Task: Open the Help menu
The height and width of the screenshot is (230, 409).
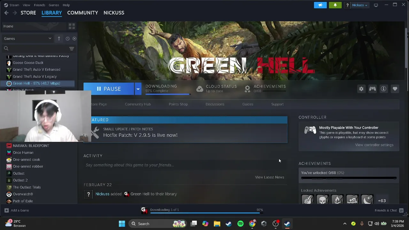Action: pos(66,5)
